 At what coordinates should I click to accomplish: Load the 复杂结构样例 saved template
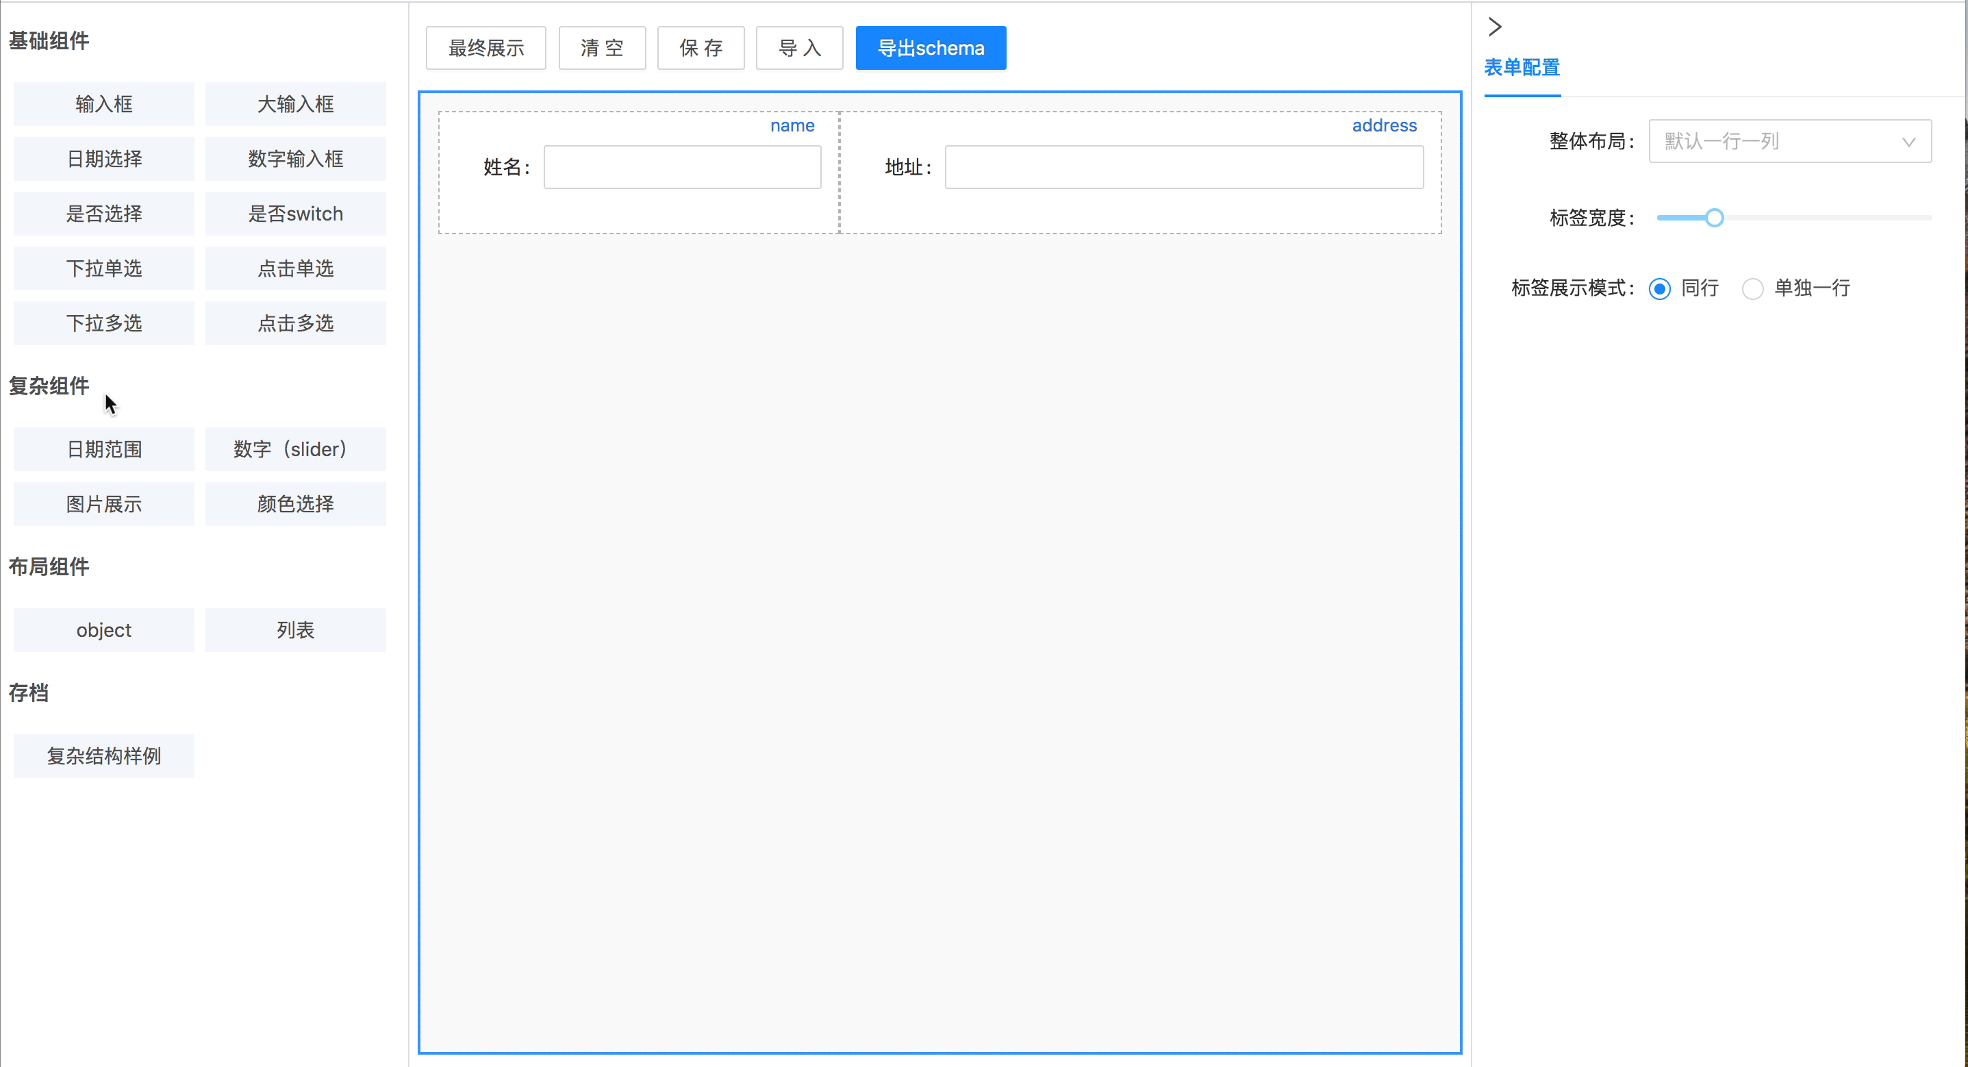104,756
